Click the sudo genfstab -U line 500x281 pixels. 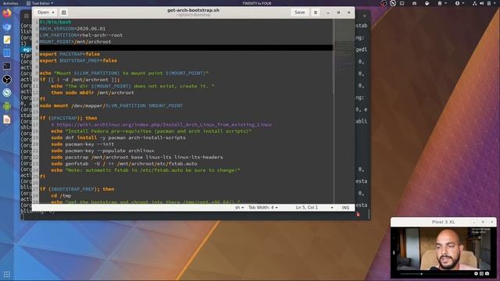[x=123, y=163]
